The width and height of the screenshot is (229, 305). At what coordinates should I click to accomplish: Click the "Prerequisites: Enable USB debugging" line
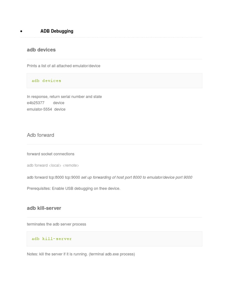point(73,189)
